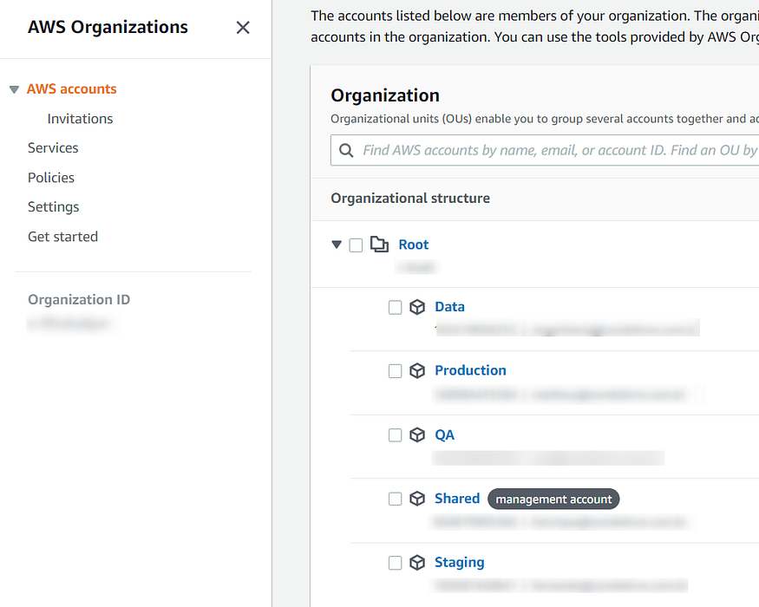This screenshot has width=759, height=607.
Task: Open Invitations in the sidebar
Action: [x=80, y=119]
